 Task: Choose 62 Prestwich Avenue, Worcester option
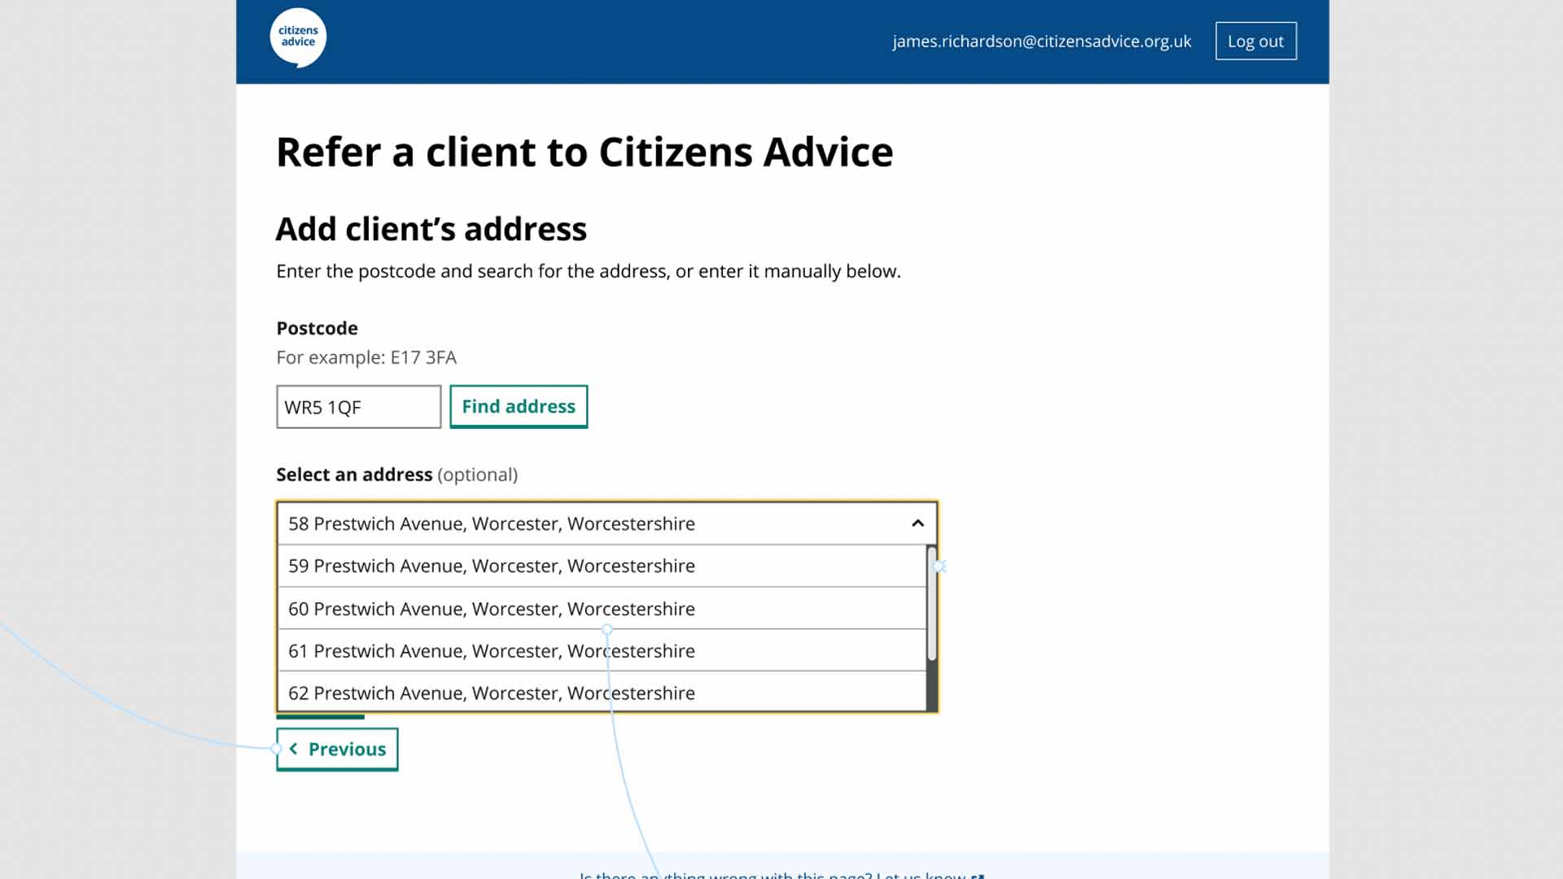point(602,693)
